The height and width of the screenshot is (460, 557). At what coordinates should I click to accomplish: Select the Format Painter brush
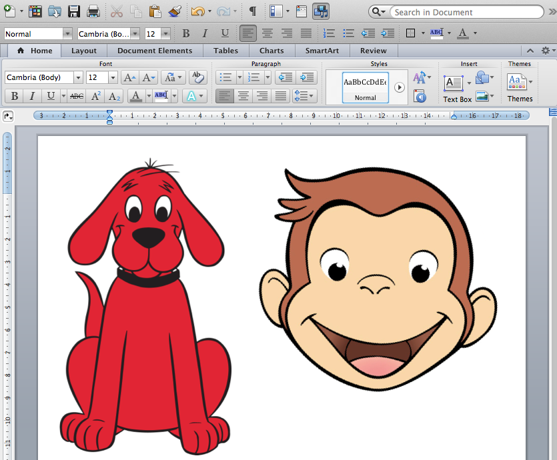175,11
